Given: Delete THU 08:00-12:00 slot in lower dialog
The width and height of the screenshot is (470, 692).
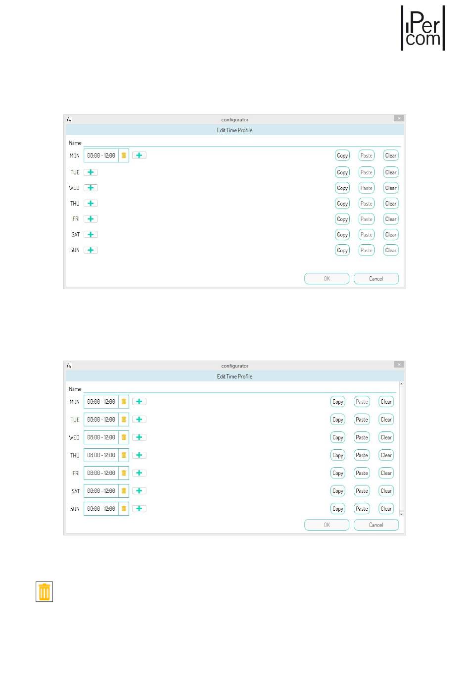Looking at the screenshot, I should point(124,455).
